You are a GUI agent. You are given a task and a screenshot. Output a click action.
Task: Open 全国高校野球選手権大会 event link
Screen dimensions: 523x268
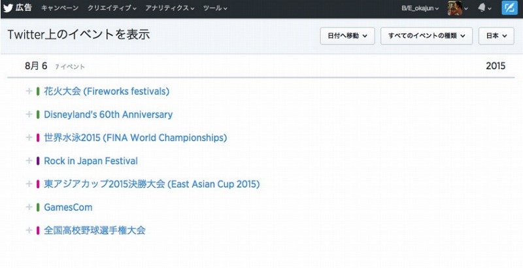click(x=95, y=230)
